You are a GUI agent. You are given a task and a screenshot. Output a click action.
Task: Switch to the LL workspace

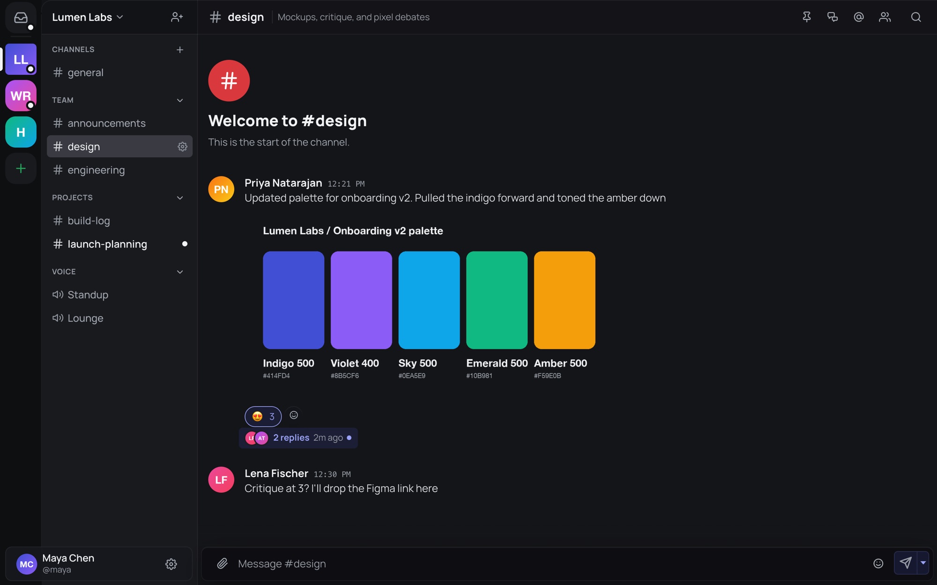pos(21,59)
